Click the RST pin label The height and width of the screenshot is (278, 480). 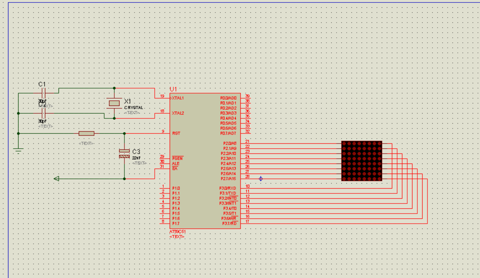point(176,133)
